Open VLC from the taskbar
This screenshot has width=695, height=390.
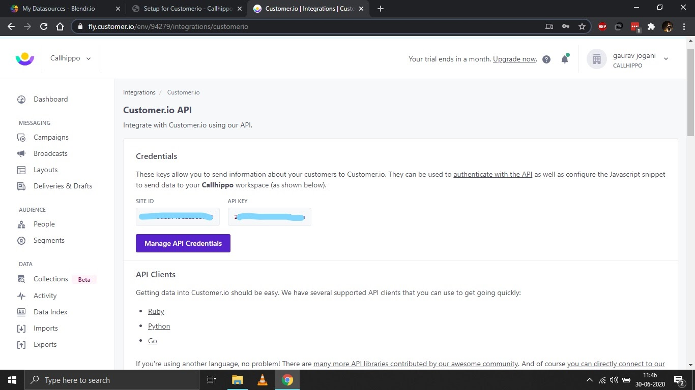[x=263, y=380]
